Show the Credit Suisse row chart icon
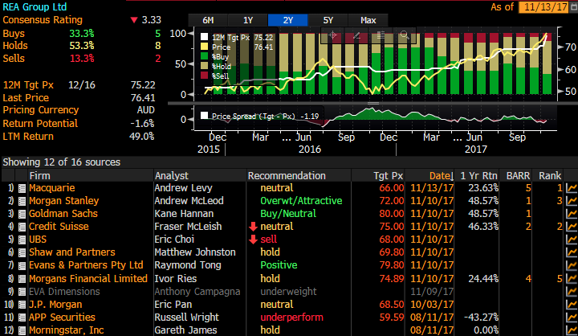Screen dimensions: 578x336 click(x=572, y=227)
